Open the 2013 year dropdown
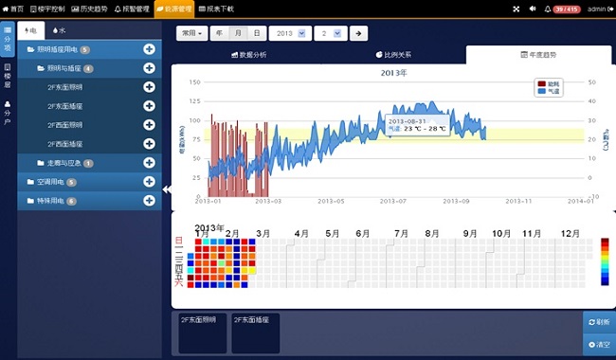 [290, 33]
